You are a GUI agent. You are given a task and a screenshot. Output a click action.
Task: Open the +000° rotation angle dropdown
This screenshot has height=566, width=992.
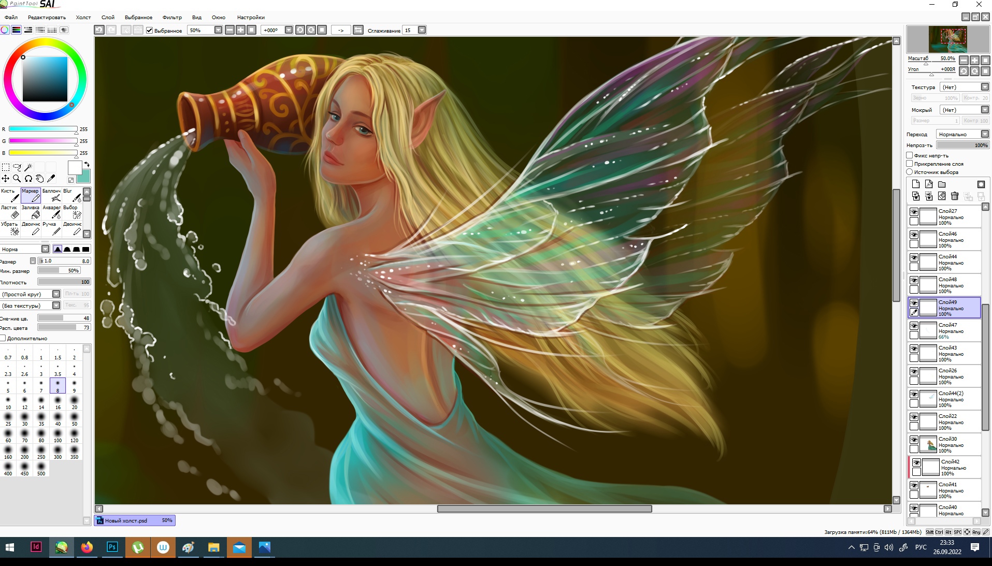point(289,30)
